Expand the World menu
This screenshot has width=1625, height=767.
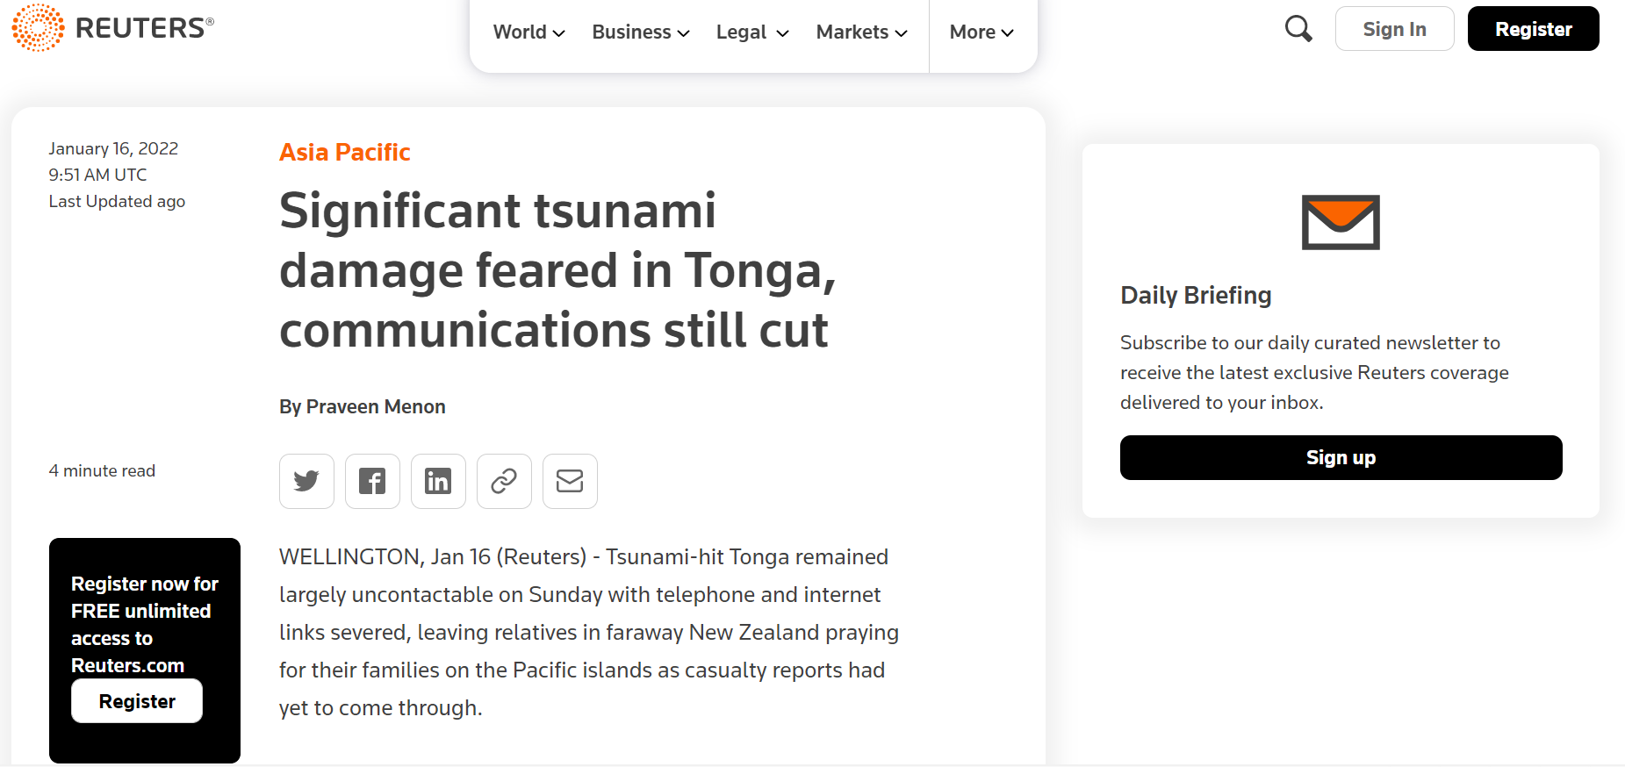tap(528, 32)
